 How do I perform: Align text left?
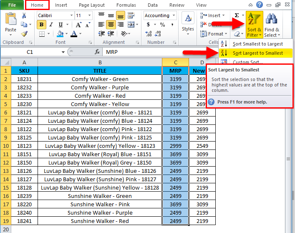[x=101, y=25]
